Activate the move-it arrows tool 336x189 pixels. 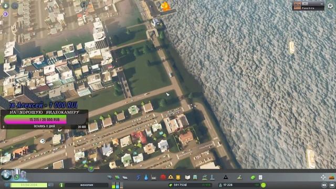pyautogui.click(x=323, y=177)
